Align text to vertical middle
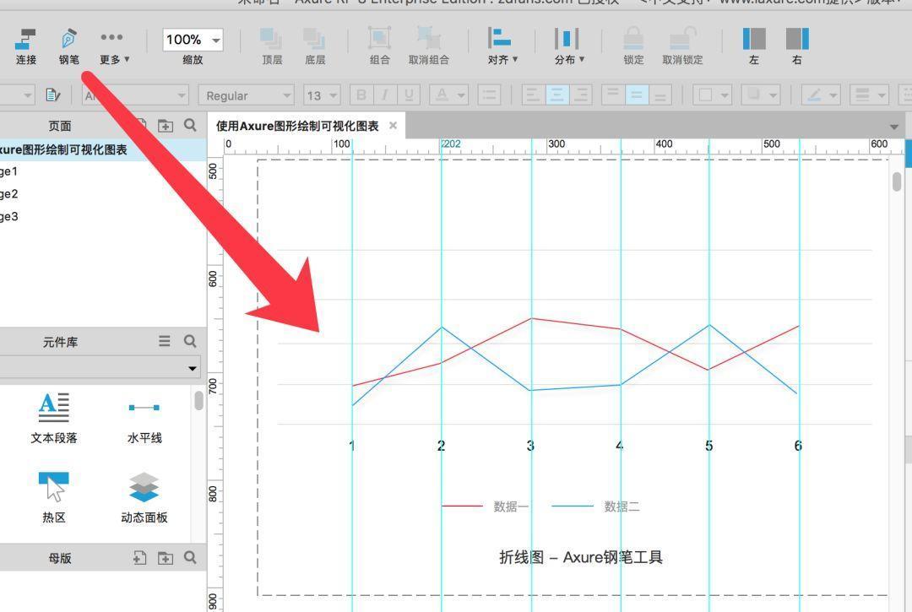This screenshot has width=912, height=612. pos(637,95)
